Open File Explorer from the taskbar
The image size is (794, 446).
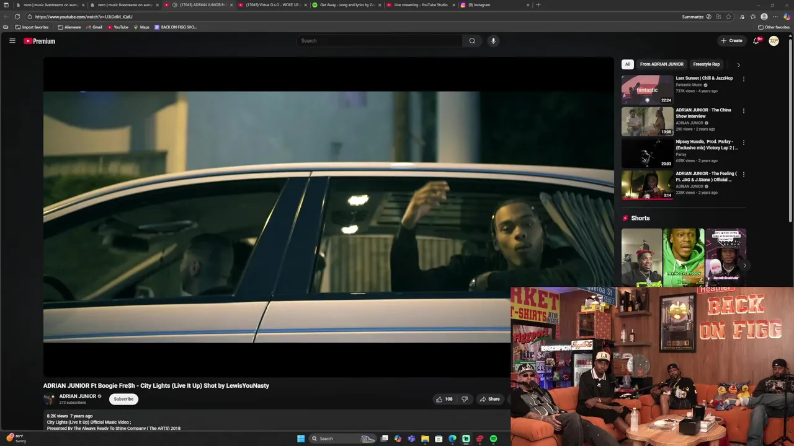(x=425, y=439)
